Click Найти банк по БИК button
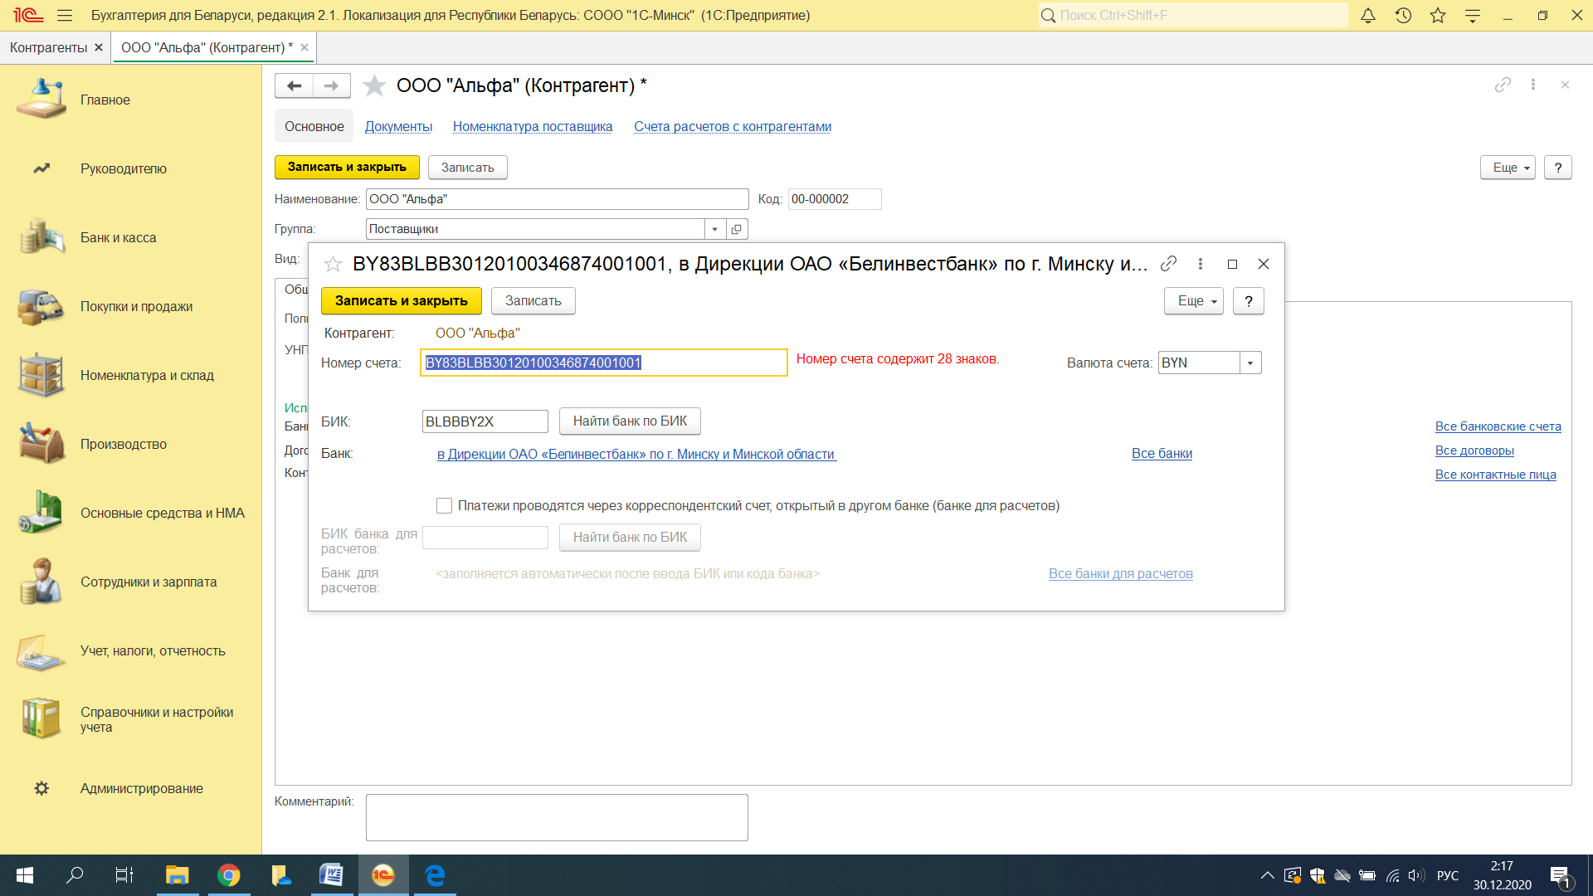 point(630,421)
